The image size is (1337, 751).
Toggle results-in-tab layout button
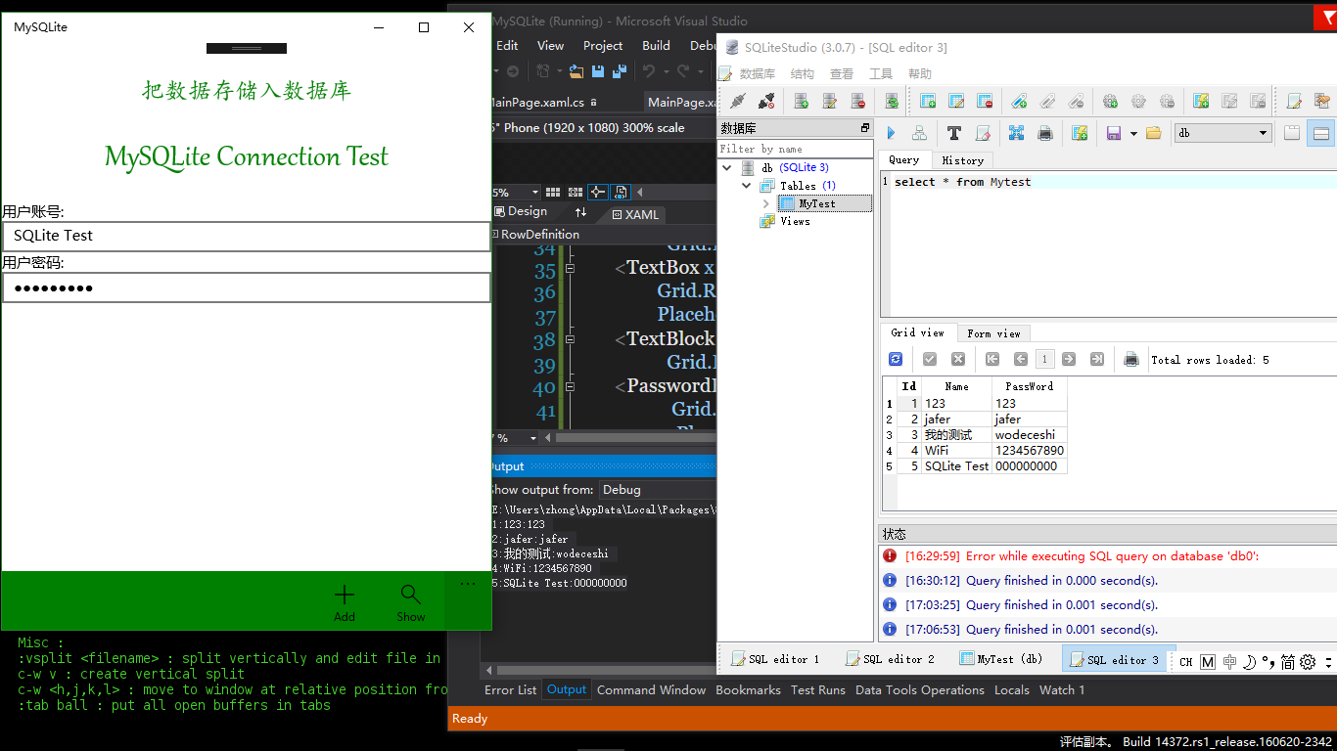point(1292,133)
